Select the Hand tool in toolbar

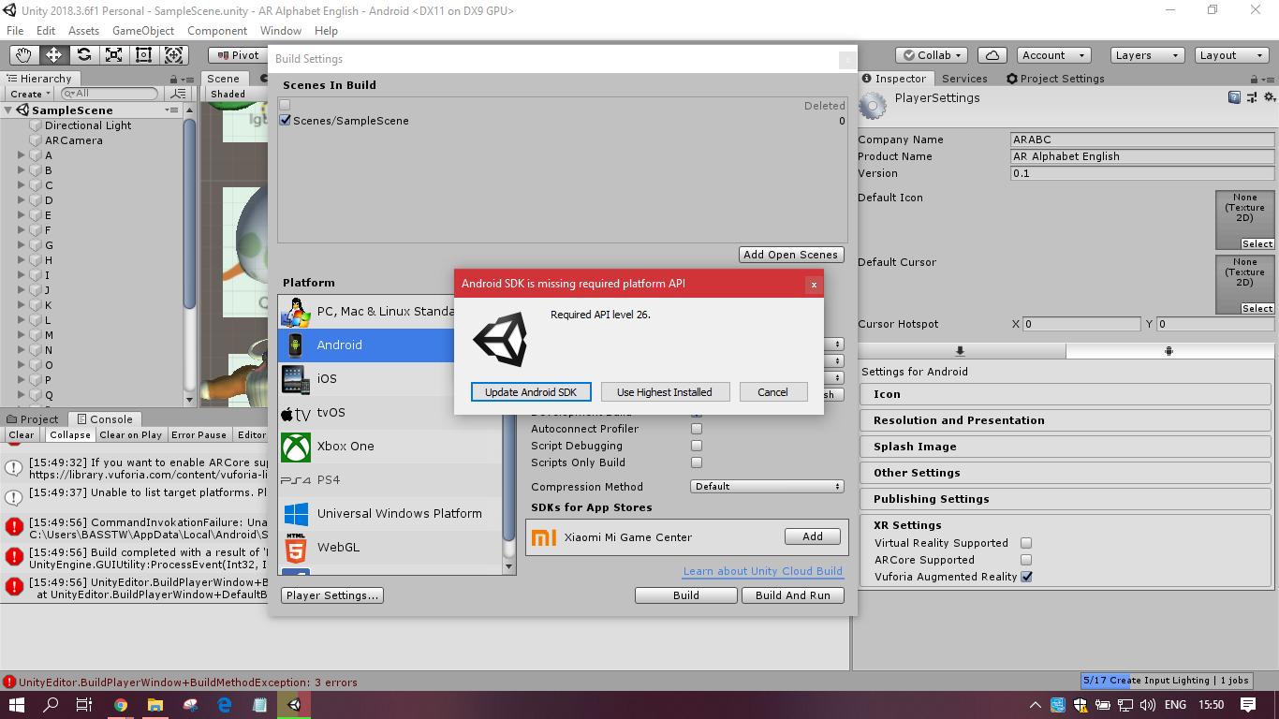pos(23,55)
